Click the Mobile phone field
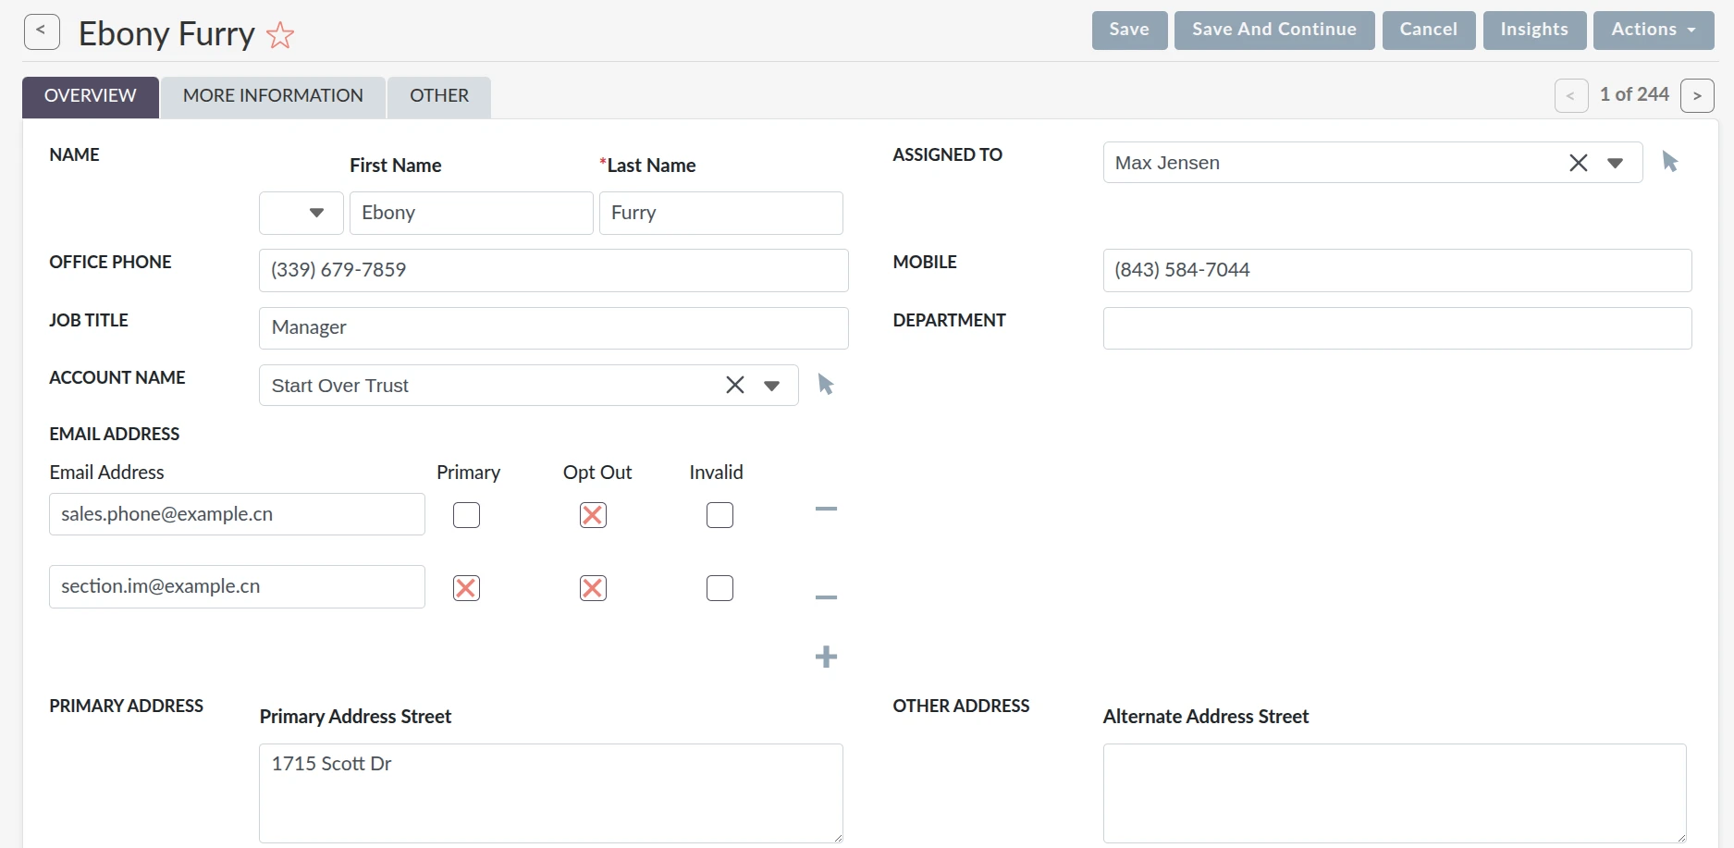Viewport: 1734px width, 848px height. click(x=1397, y=270)
